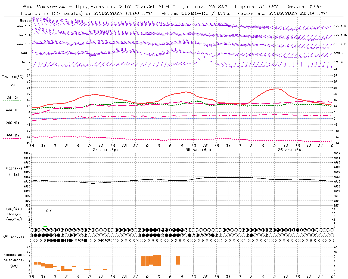The image size is (348, 279).
Task: Click 'Предоставлено ФГБУ "ЗапСиб УГМС"' text
Action: [126, 7]
